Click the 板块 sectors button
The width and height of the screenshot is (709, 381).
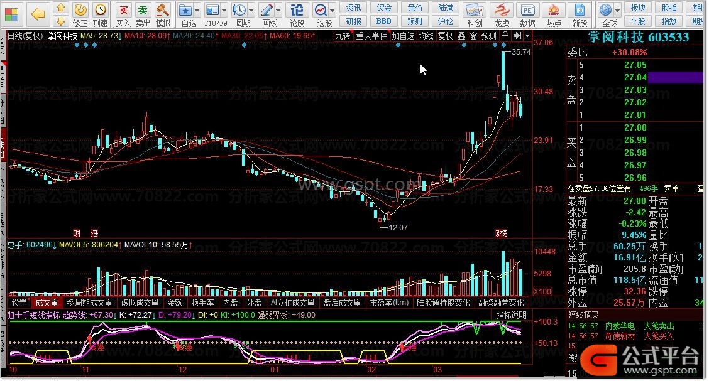[639, 8]
